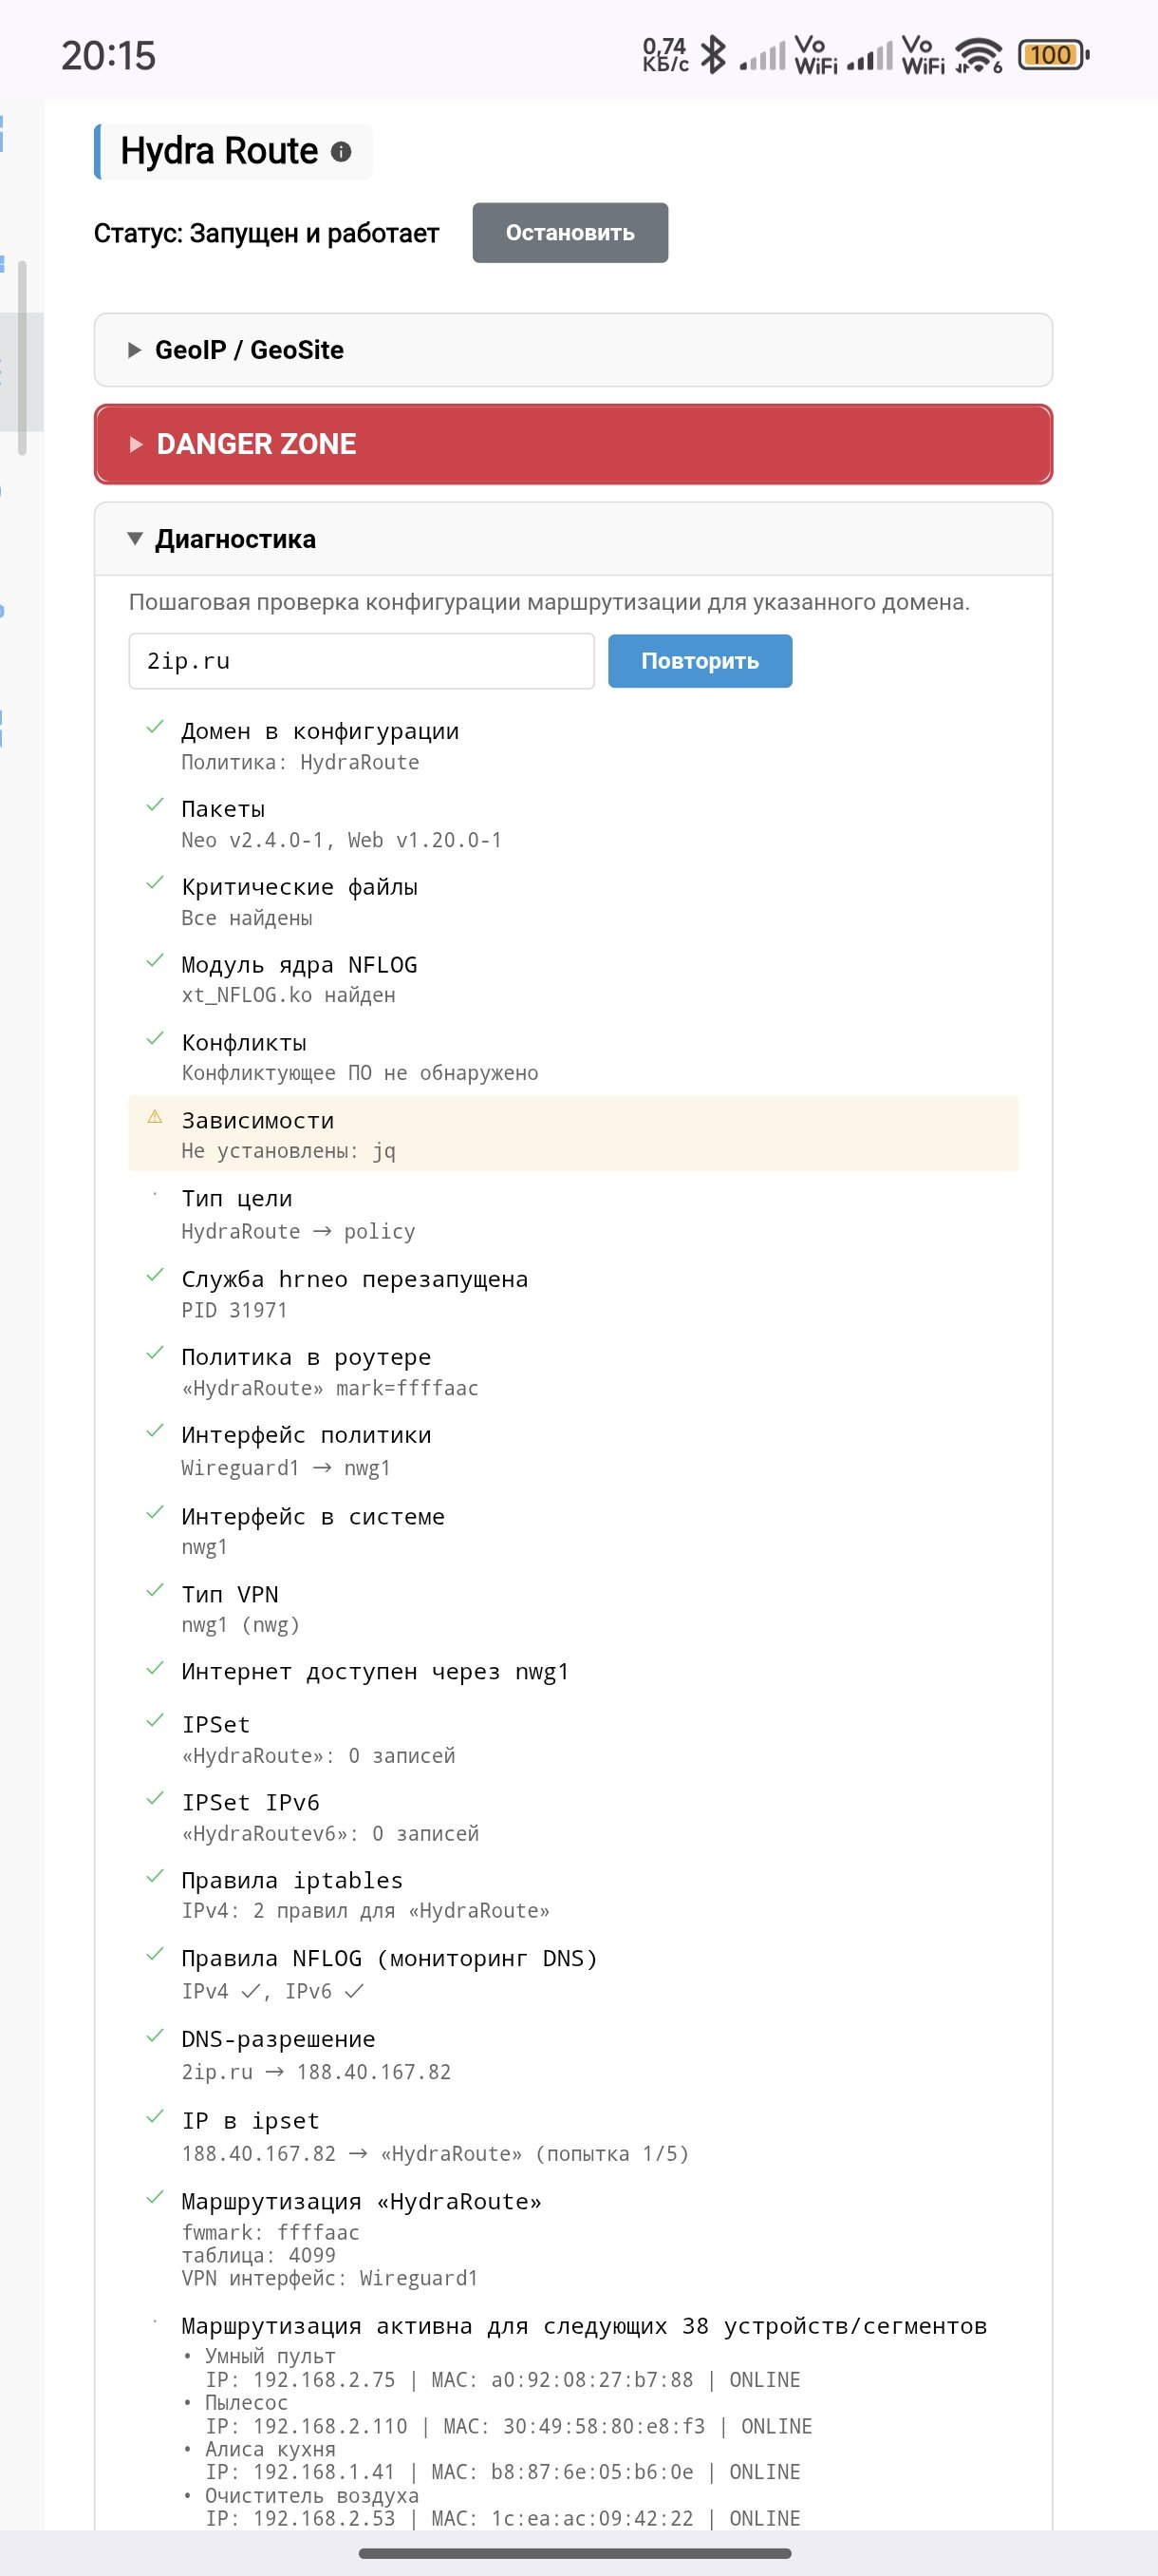Click the checkmark beside Домен в конфигурации
The height and width of the screenshot is (2576, 1158).
[155, 727]
